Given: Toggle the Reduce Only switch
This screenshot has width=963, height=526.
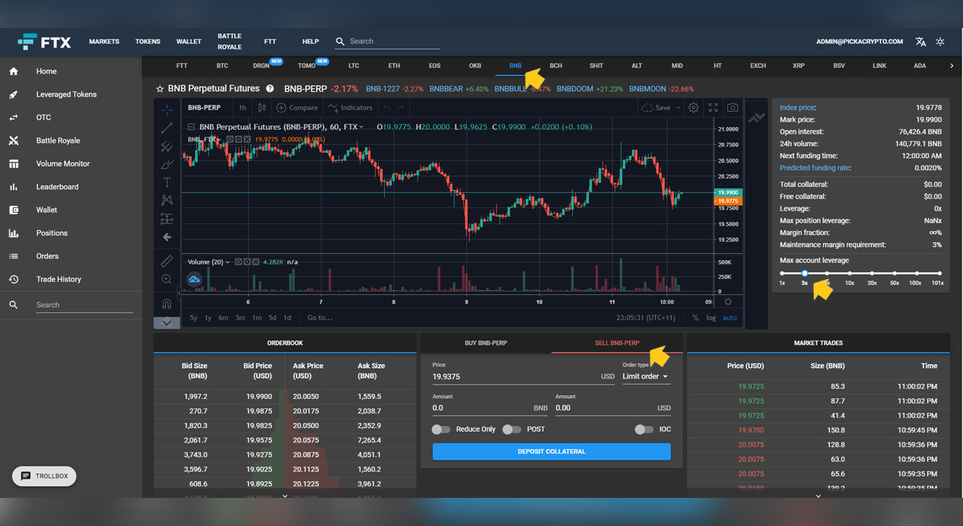Looking at the screenshot, I should [440, 429].
